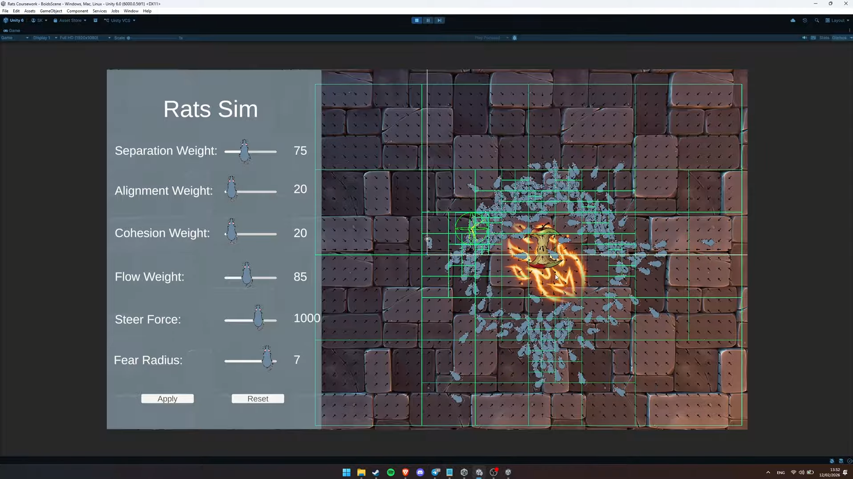The height and width of the screenshot is (479, 853).
Task: Expand the Full HD resolution dropdown
Action: coord(85,38)
